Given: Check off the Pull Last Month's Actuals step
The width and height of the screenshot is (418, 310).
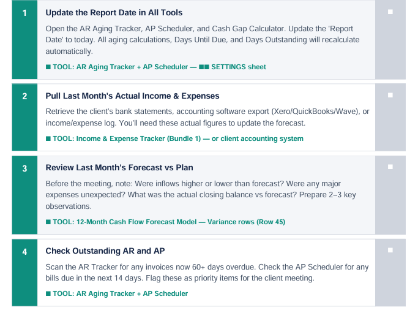Looking at the screenshot, I should pyautogui.click(x=390, y=95).
